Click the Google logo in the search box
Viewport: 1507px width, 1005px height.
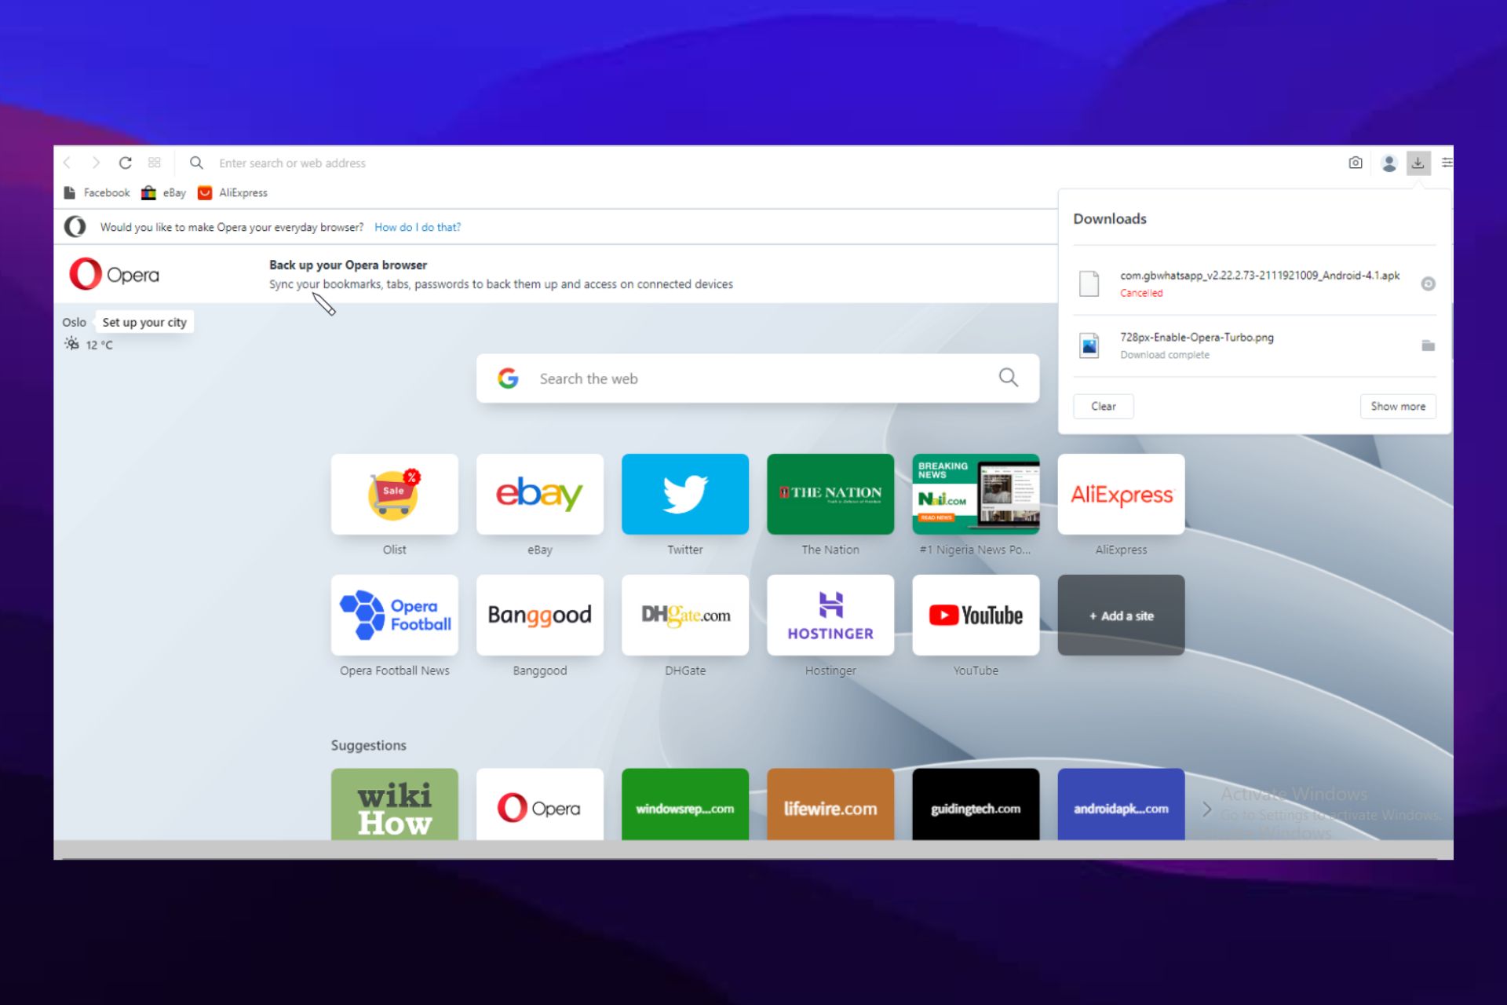pos(508,378)
